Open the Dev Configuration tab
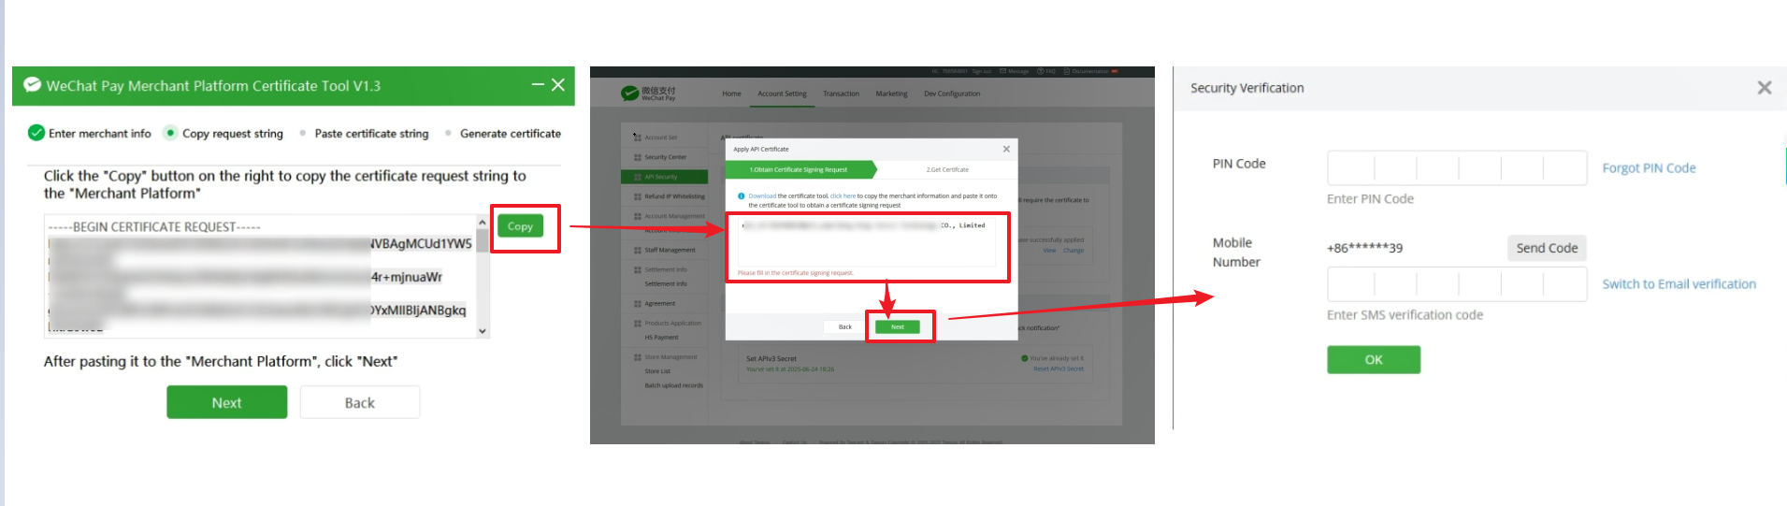Screen dimensions: 1787x506 point(952,94)
